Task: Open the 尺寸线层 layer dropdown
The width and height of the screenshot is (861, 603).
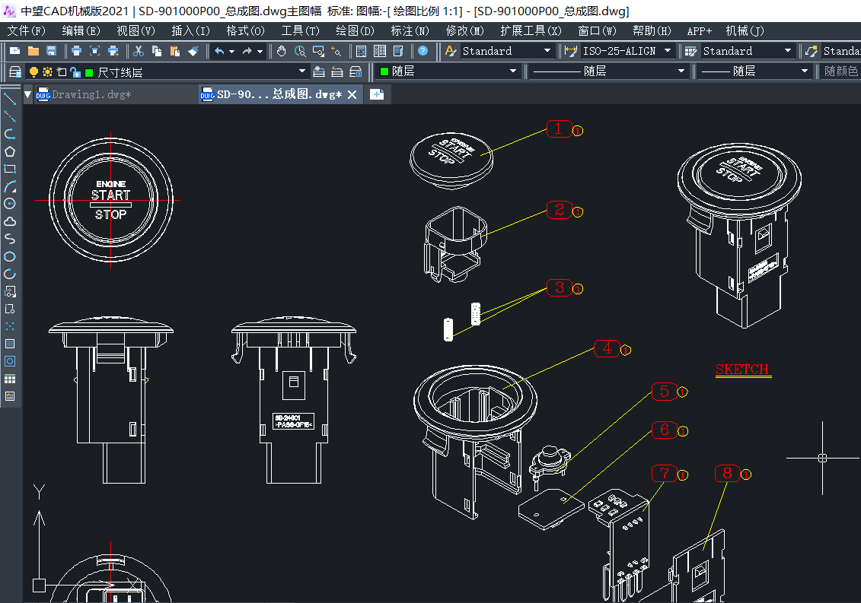Action: tap(303, 71)
